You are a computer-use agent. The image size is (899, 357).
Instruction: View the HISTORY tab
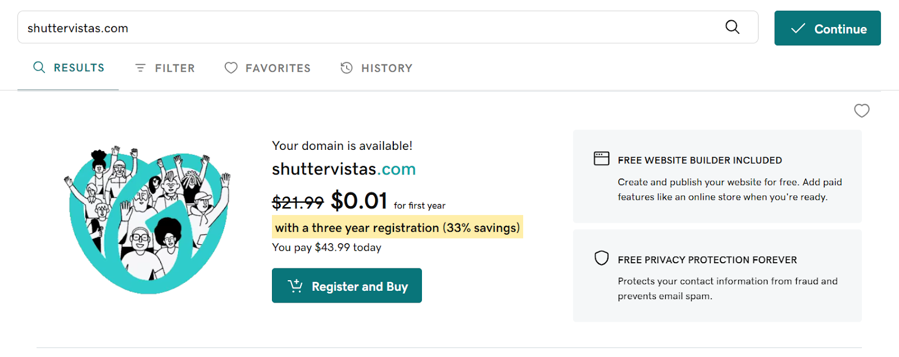pyautogui.click(x=376, y=68)
